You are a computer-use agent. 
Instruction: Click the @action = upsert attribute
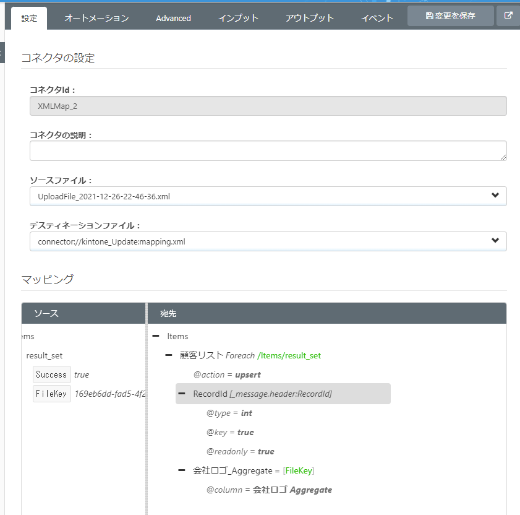pyautogui.click(x=227, y=374)
